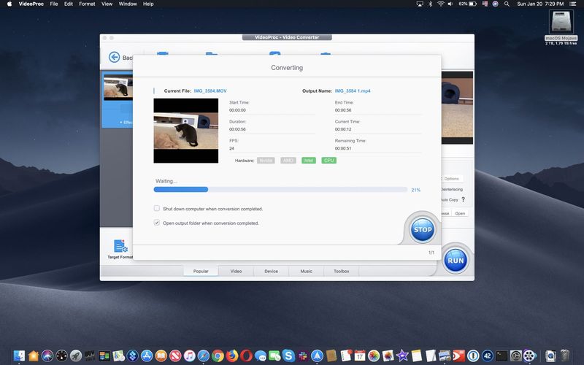Viewport: 584px width, 365px height.
Task: Open the Help menu
Action: pos(148,4)
